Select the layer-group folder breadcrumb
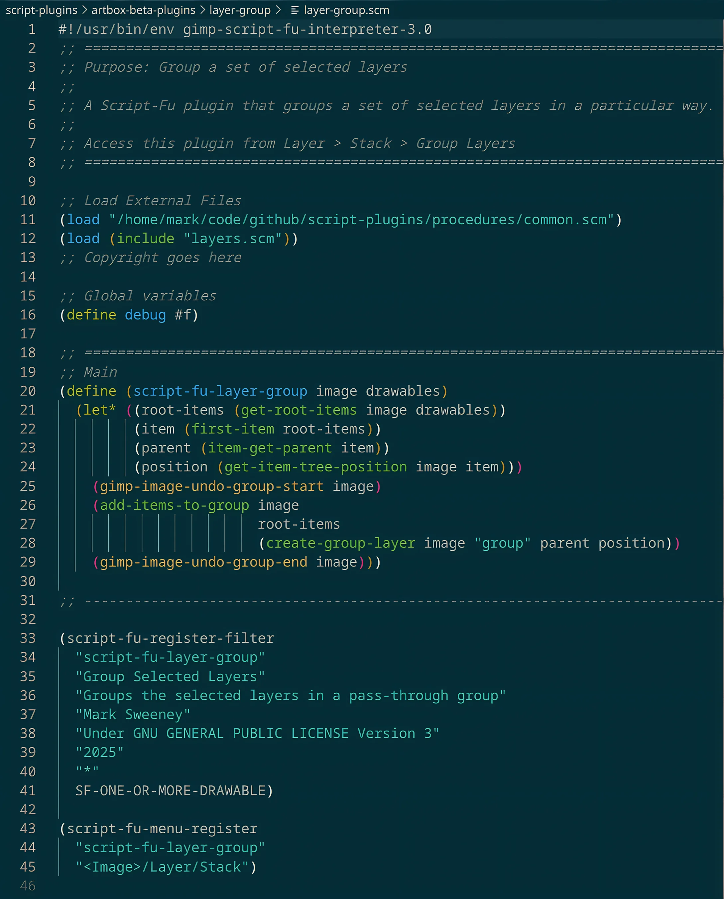Viewport: 724px width, 899px height. coord(240,10)
